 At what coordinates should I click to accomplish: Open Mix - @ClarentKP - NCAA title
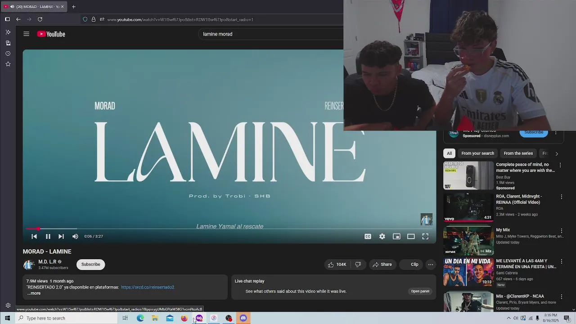click(520, 296)
